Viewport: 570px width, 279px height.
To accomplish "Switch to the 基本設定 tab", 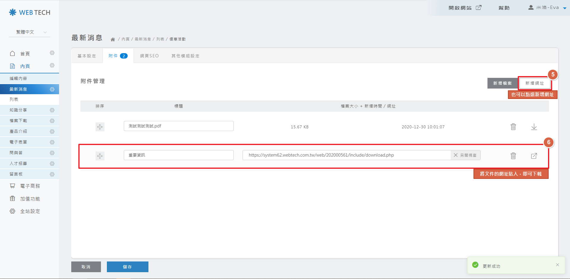I will click(x=87, y=56).
